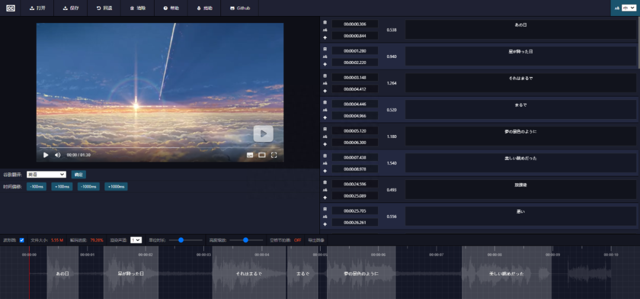This screenshot has width=640, height=299.
Task: Adjust the 高度缩放 slider
Action: [246, 240]
